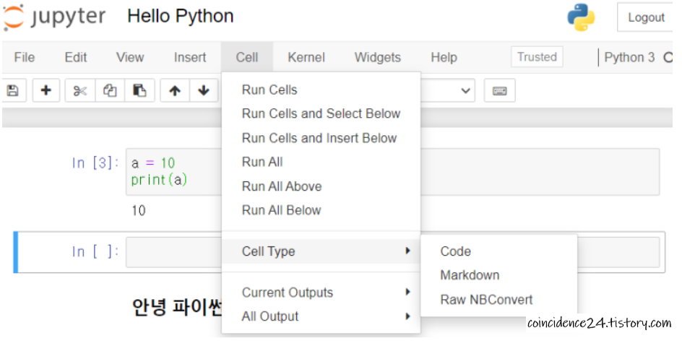
Task: Choose Run Cells and Select Below
Action: pos(321,114)
